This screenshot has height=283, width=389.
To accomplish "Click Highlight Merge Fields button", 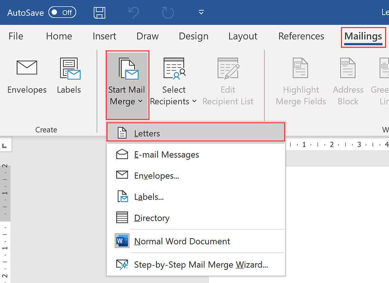I will pyautogui.click(x=301, y=82).
